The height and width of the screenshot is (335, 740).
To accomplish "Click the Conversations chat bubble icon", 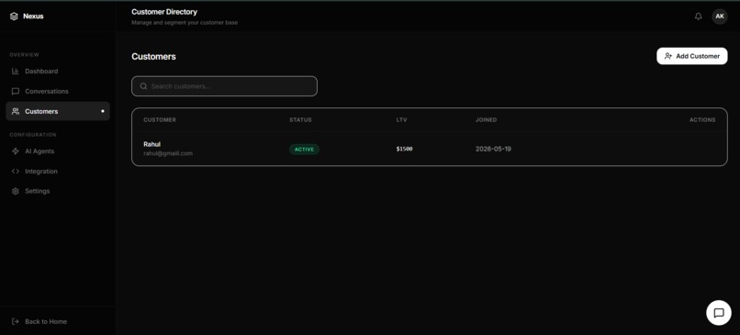I will tap(16, 92).
